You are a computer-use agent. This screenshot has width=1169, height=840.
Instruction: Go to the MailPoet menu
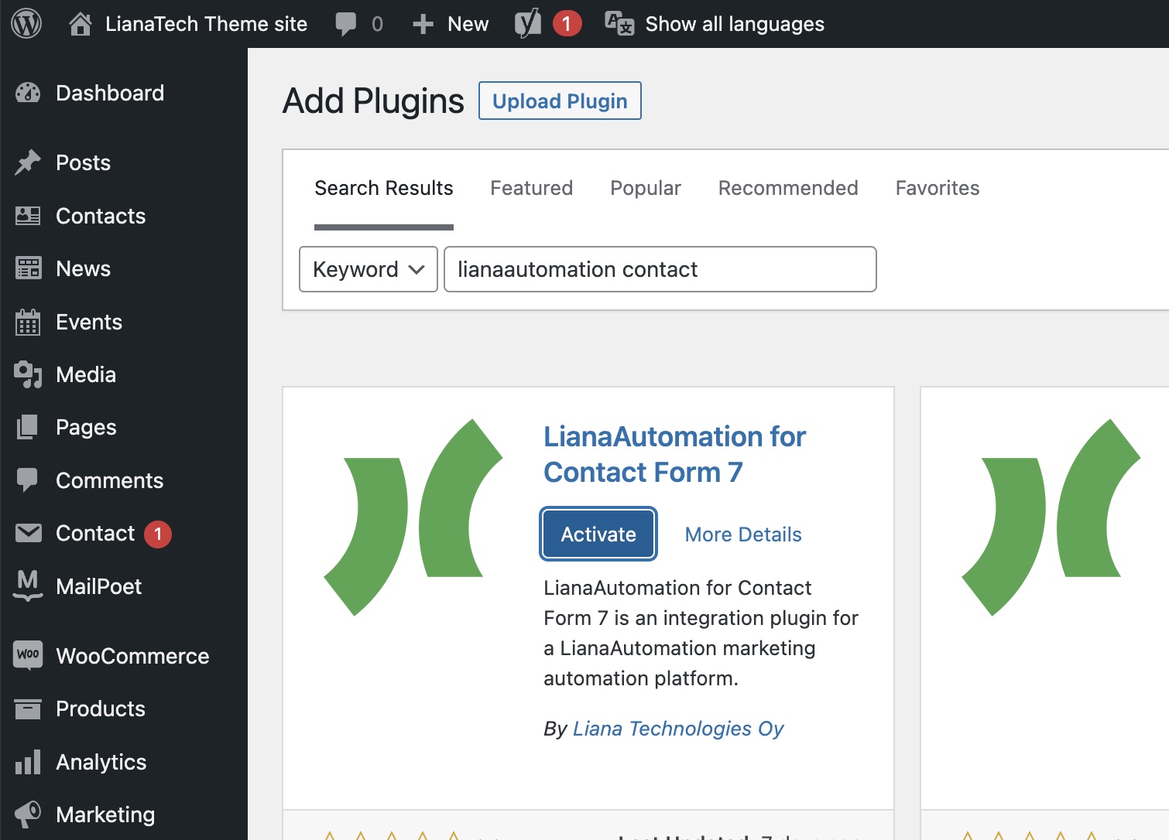[98, 587]
